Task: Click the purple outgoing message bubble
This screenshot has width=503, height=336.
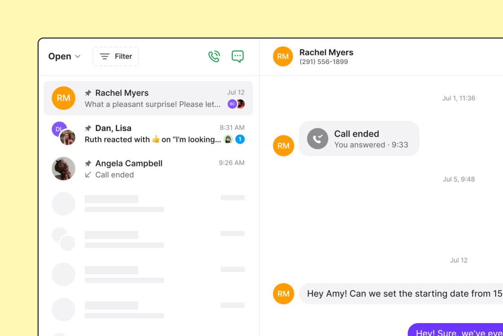Action: point(455,330)
